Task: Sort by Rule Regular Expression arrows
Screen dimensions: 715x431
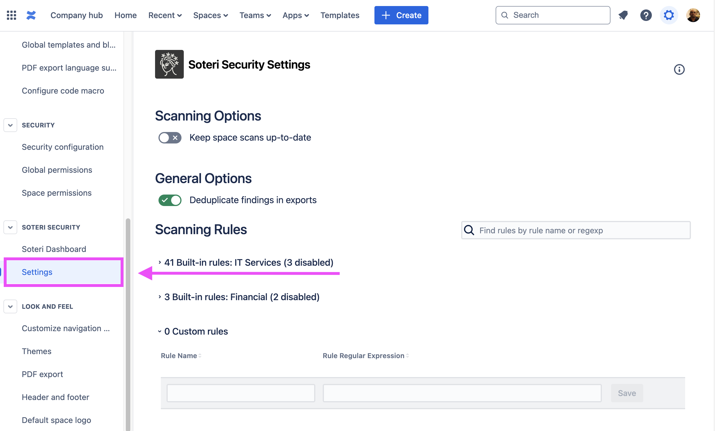Action: coord(407,356)
